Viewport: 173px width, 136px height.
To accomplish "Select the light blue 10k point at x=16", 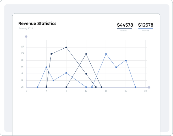I will click(106, 54).
